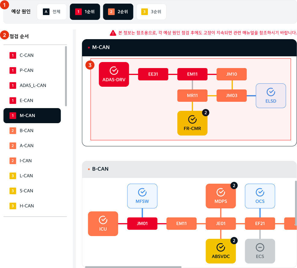The image size is (297, 268).
Task: Select the highlighted M-CAN list entry
Action: click(x=32, y=115)
